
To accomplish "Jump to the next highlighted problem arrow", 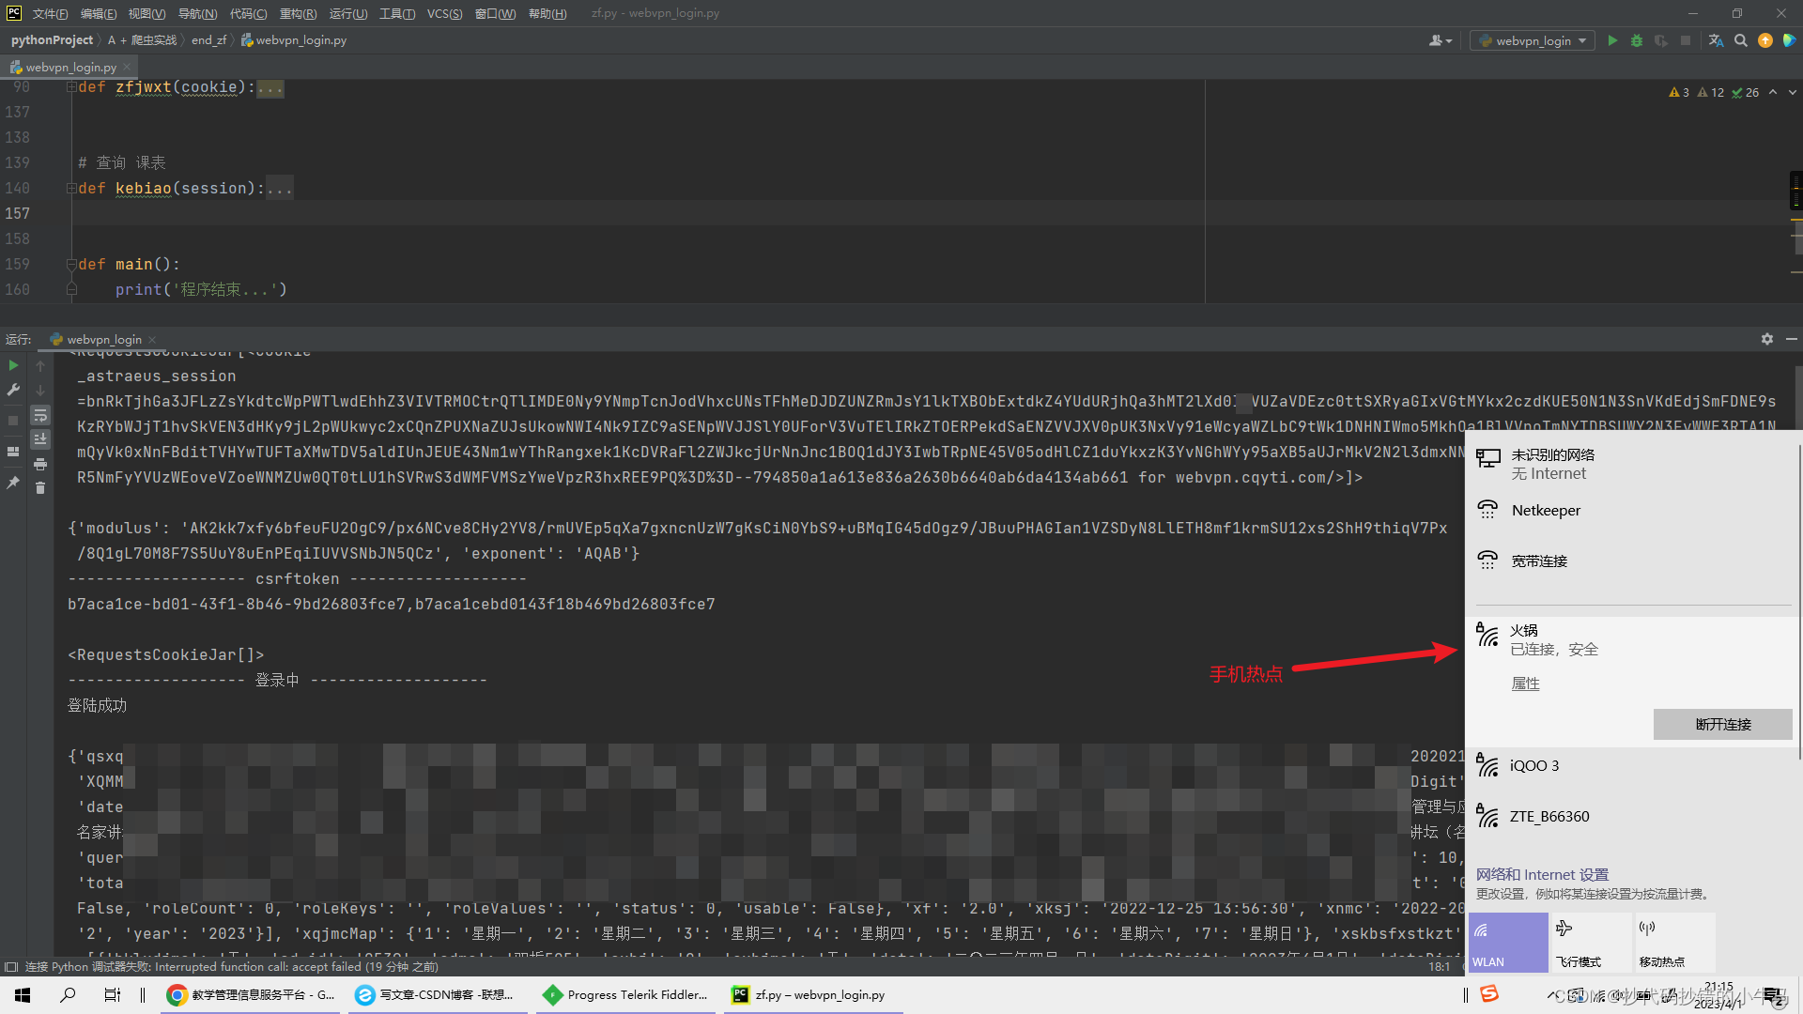I will (1792, 92).
